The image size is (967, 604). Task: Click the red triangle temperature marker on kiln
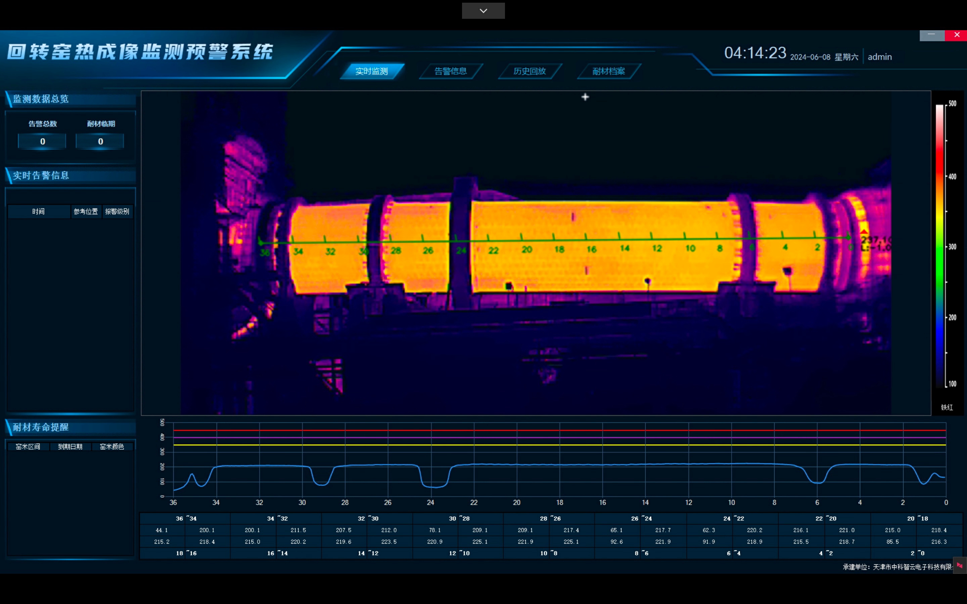coord(864,231)
